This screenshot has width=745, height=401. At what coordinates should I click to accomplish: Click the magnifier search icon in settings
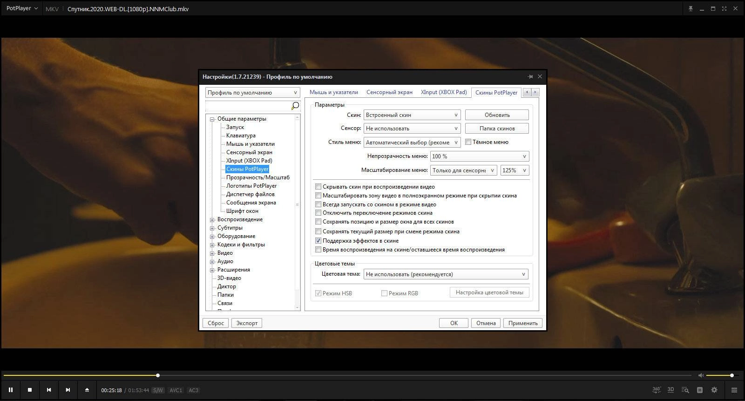pos(295,106)
